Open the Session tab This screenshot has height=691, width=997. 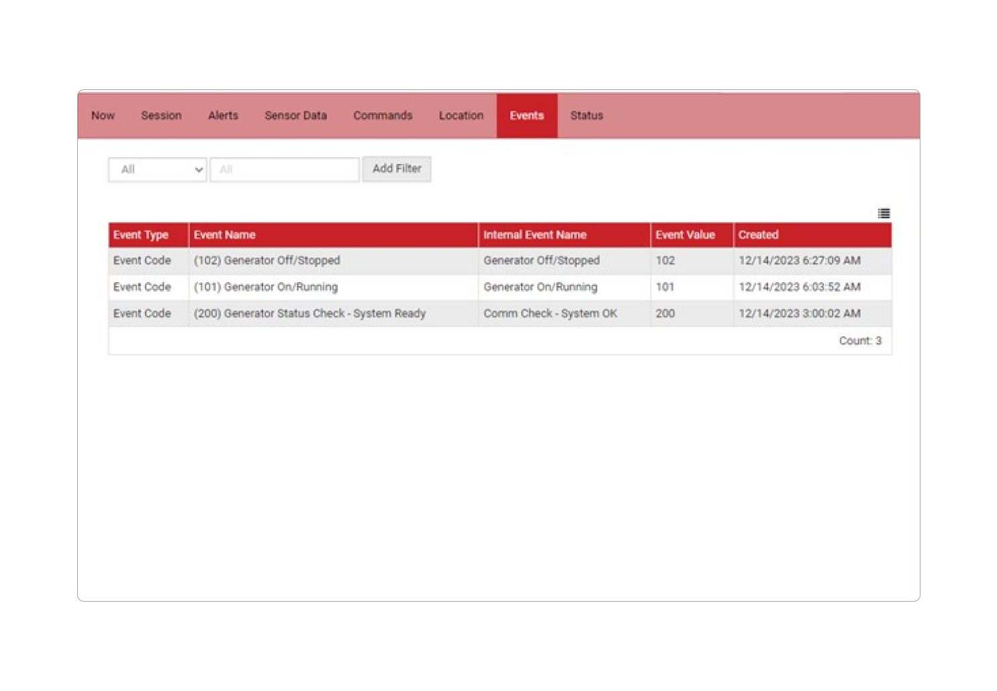161,115
